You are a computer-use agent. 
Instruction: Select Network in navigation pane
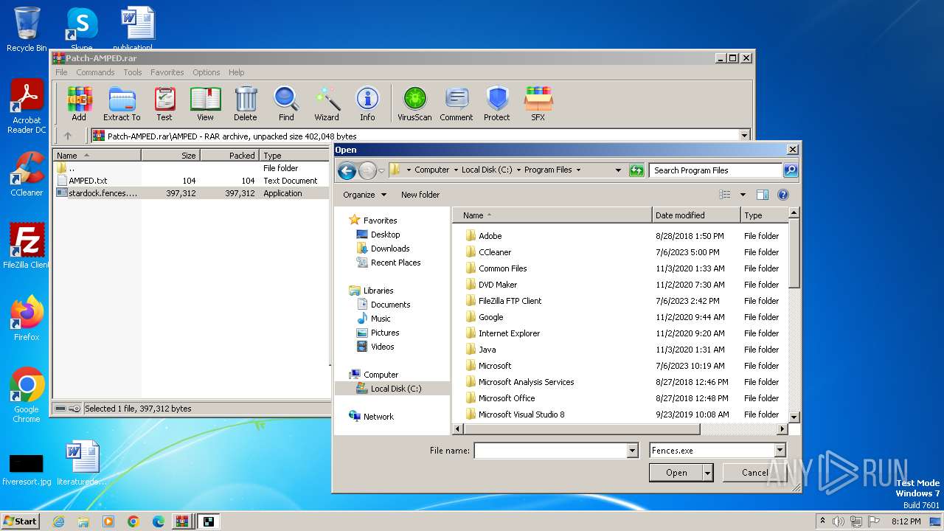click(378, 417)
